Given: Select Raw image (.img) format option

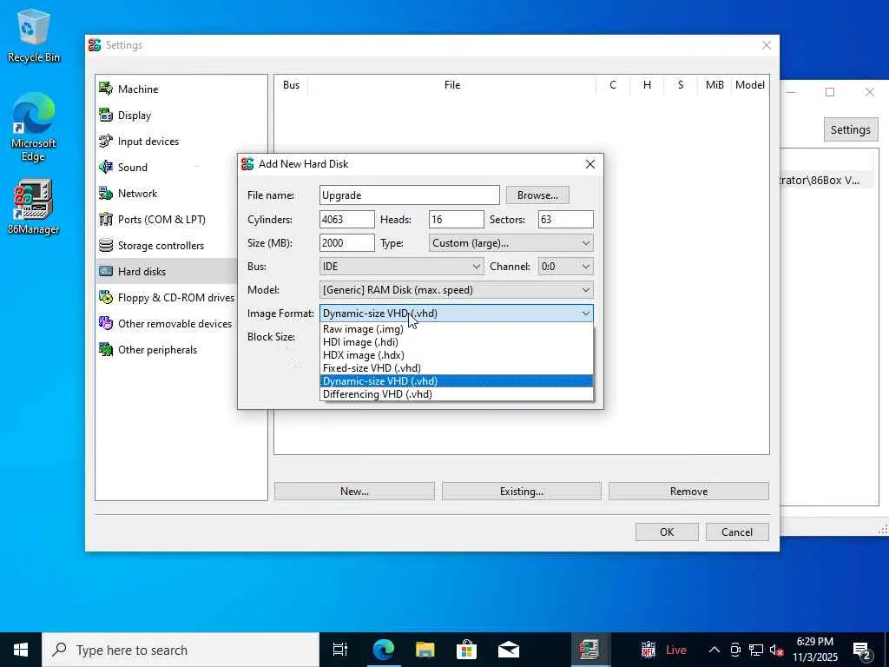Looking at the screenshot, I should pyautogui.click(x=457, y=329).
